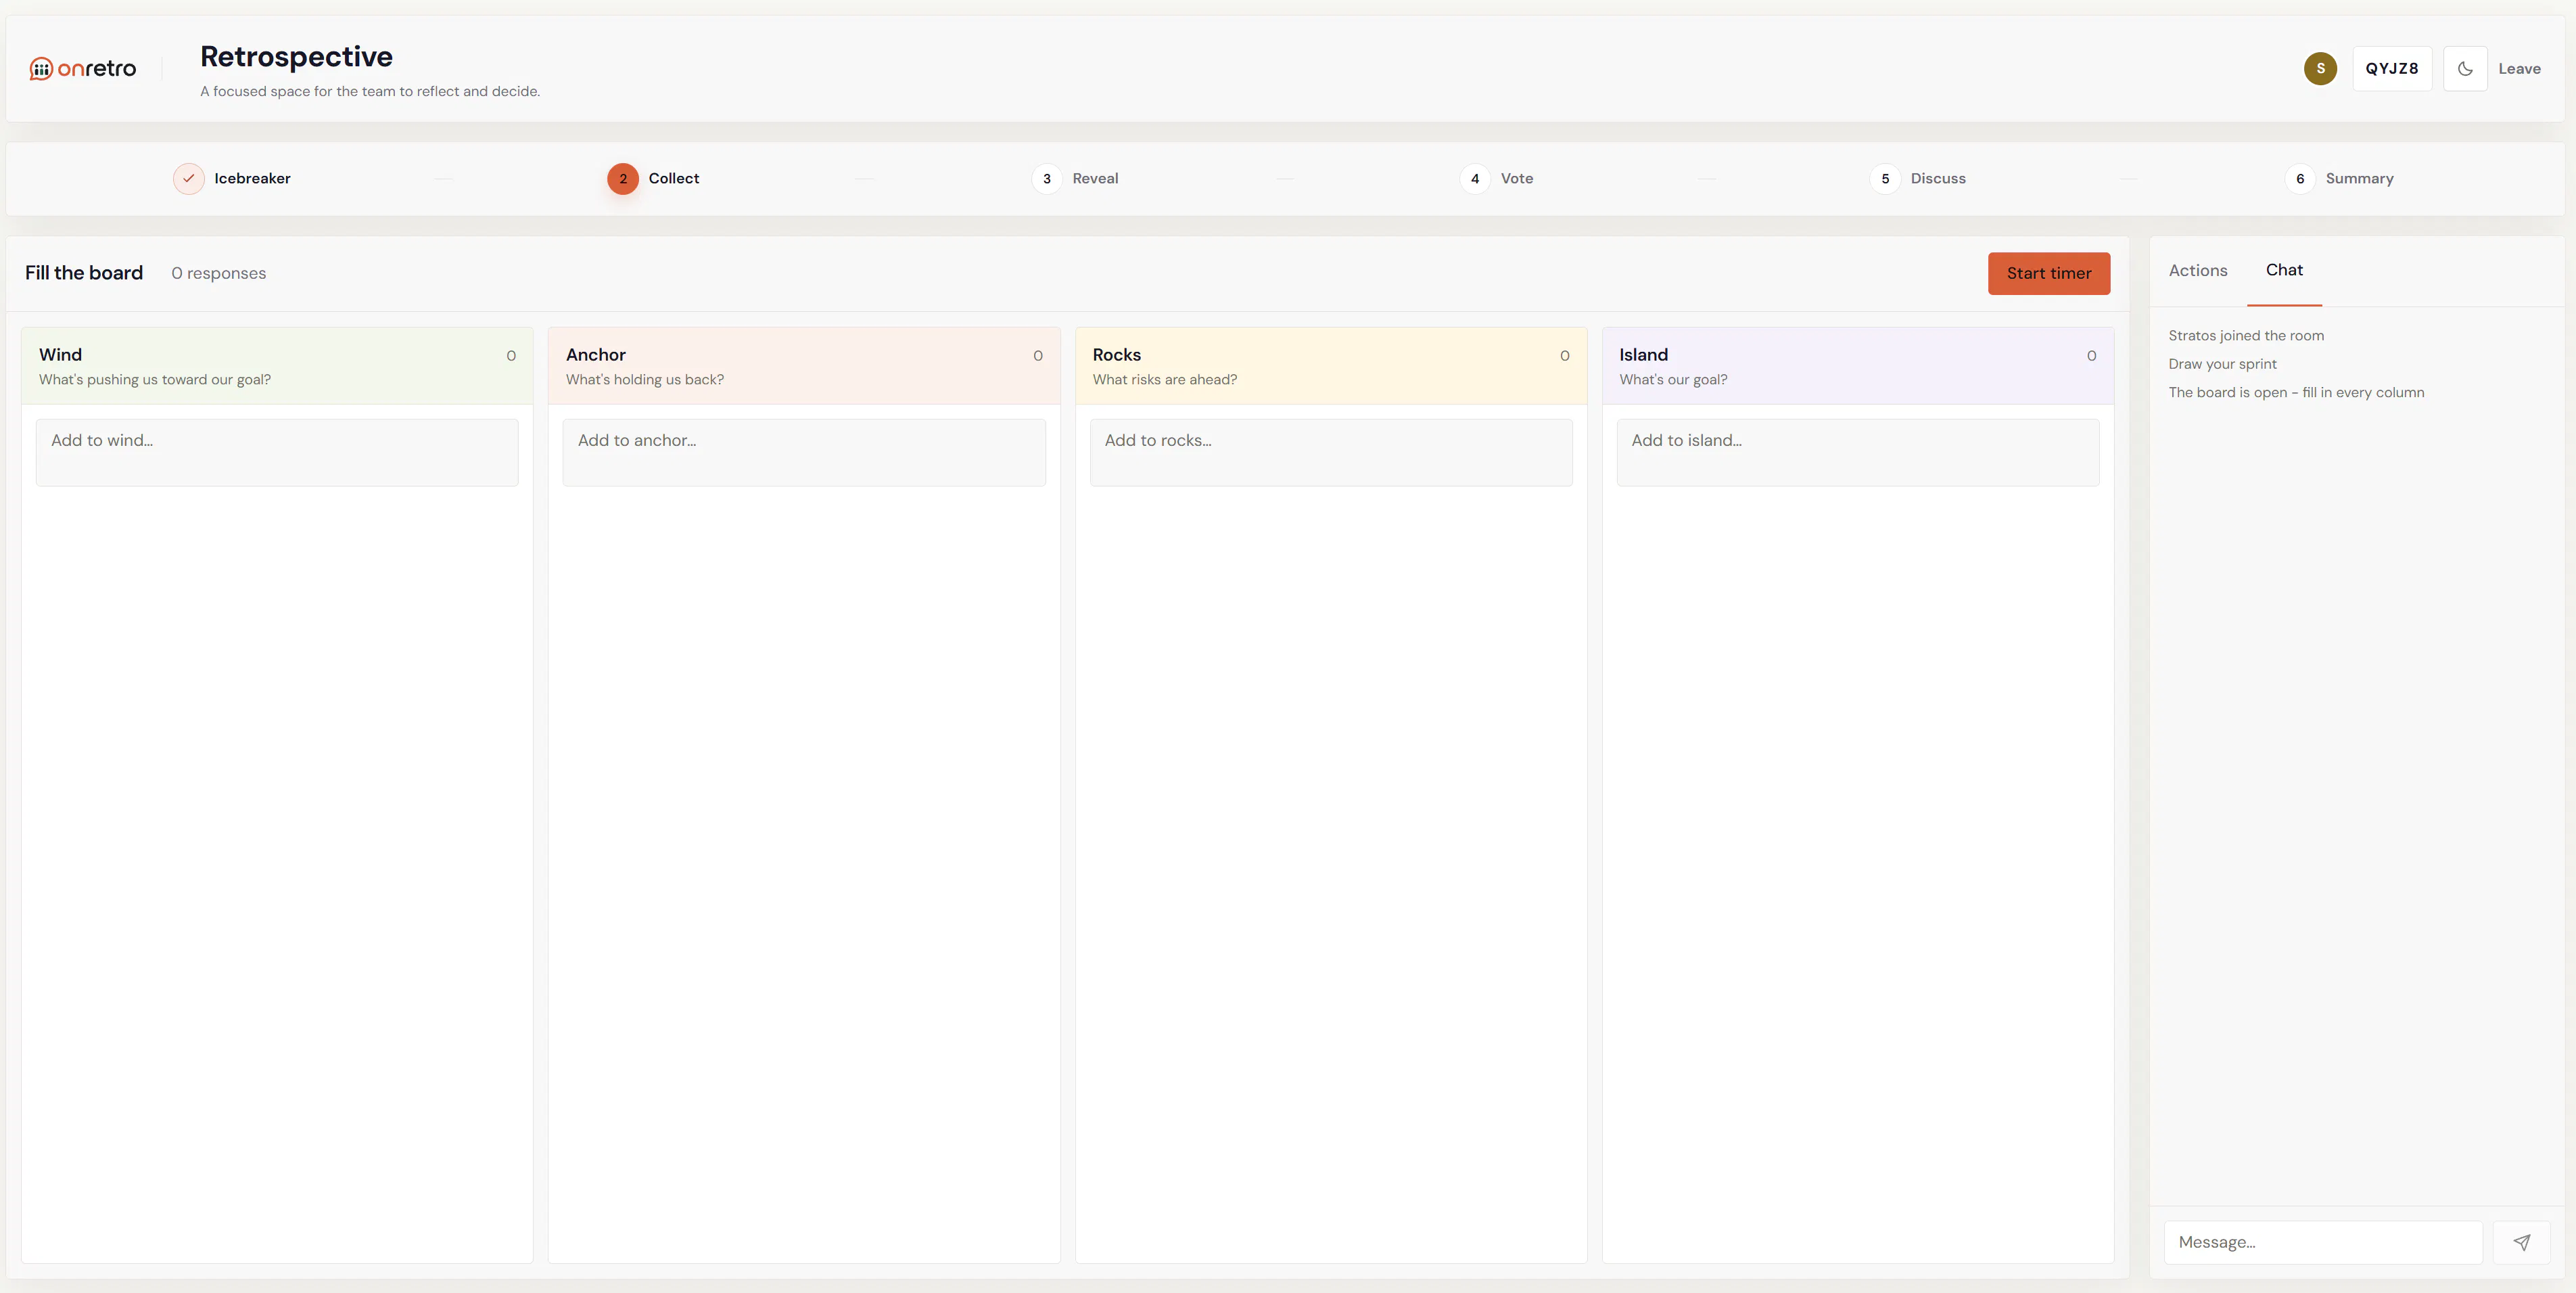Focus the Add to rocks input
This screenshot has height=1293, width=2576.
(x=1331, y=453)
